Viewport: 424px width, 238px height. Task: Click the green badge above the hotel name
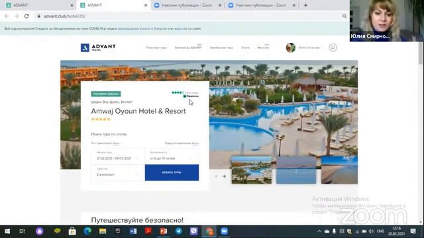106,94
